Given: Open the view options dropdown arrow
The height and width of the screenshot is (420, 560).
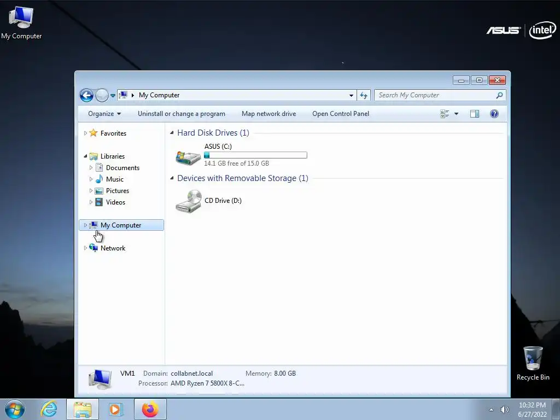Looking at the screenshot, I should pos(456,114).
